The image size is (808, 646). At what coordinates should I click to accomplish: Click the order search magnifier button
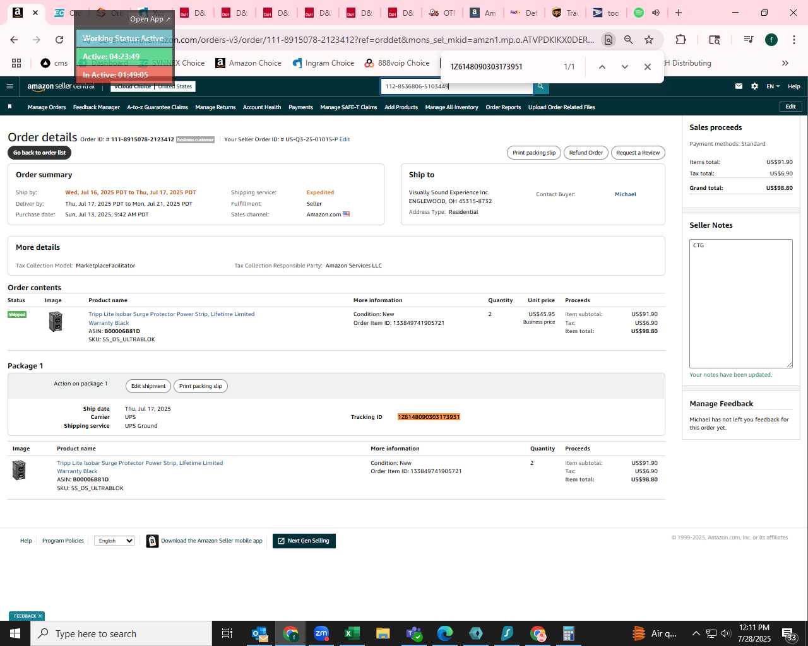click(x=540, y=86)
